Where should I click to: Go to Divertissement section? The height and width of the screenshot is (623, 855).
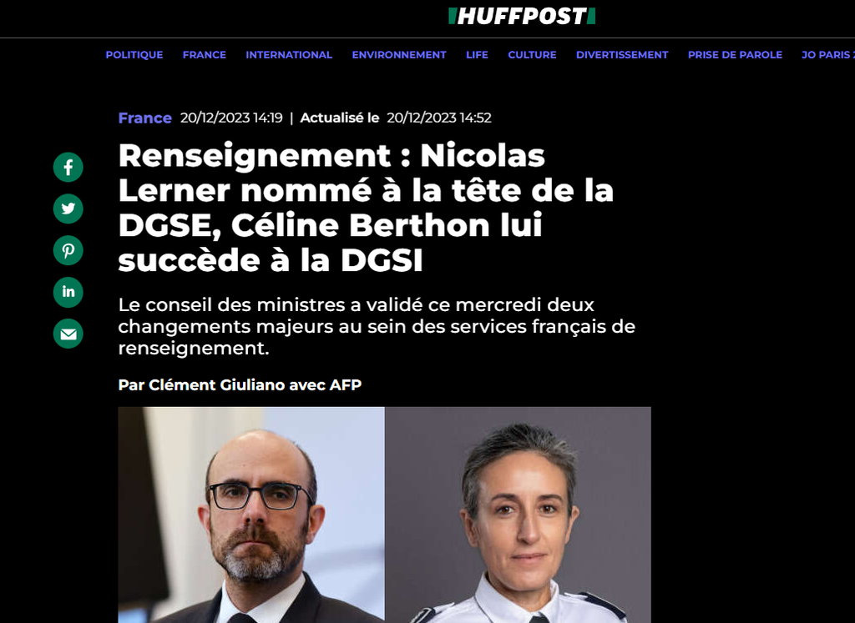click(x=622, y=55)
